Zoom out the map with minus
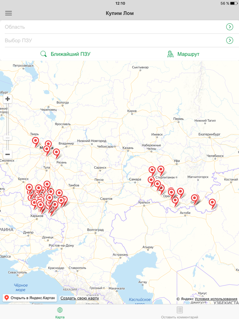 [8, 154]
